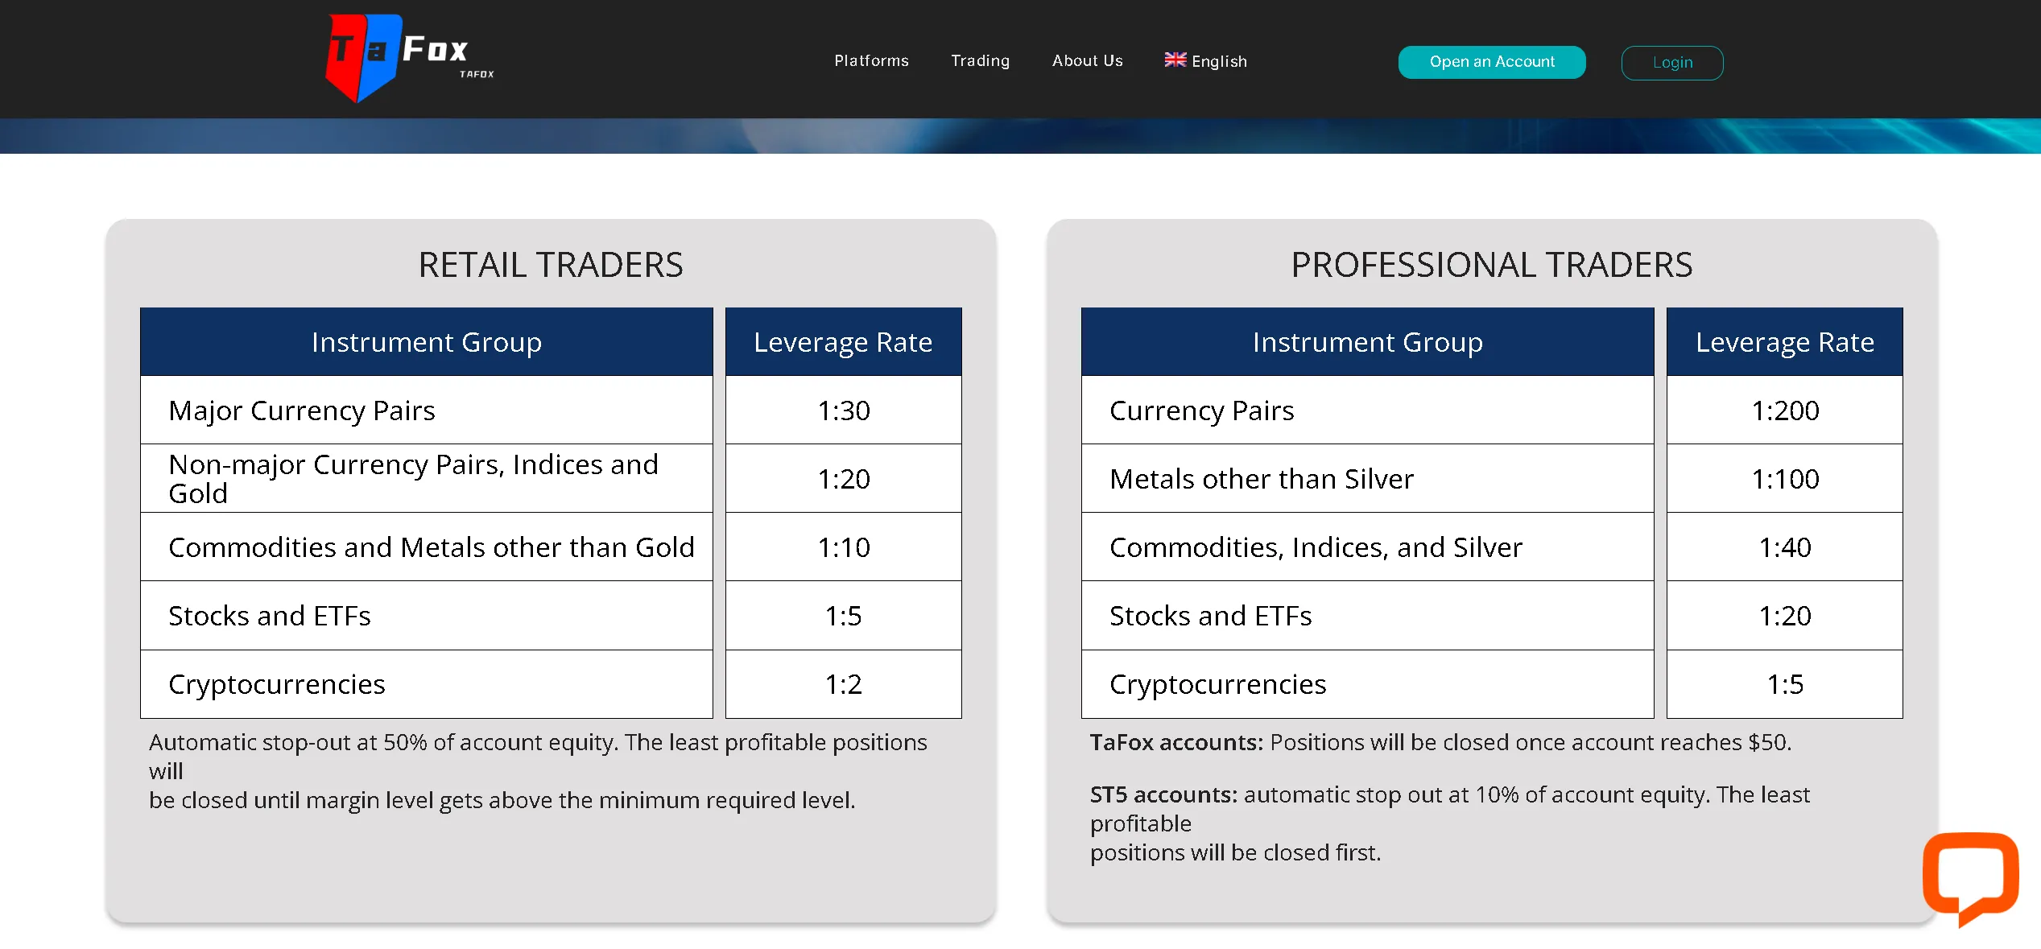Click retail Cryptocurrencies 1:2 leverage cell
The height and width of the screenshot is (949, 2041).
(x=843, y=684)
